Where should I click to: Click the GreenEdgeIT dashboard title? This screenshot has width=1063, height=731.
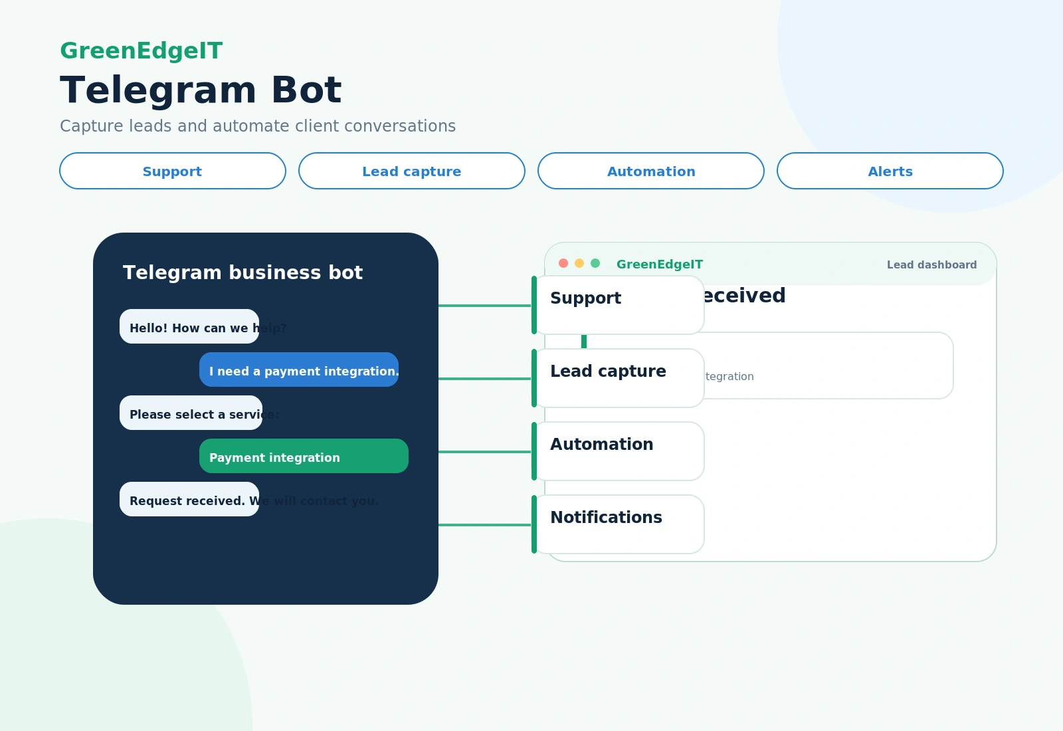(660, 264)
